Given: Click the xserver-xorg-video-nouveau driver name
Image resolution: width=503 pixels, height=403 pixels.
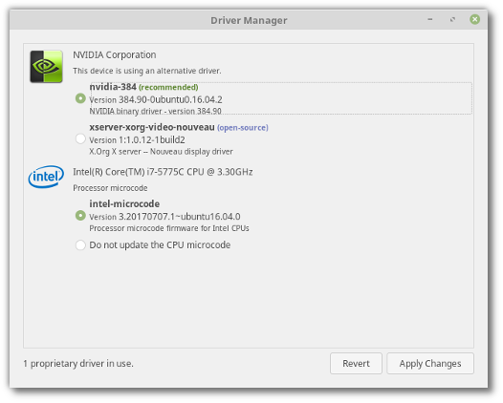Looking at the screenshot, I should (x=152, y=127).
